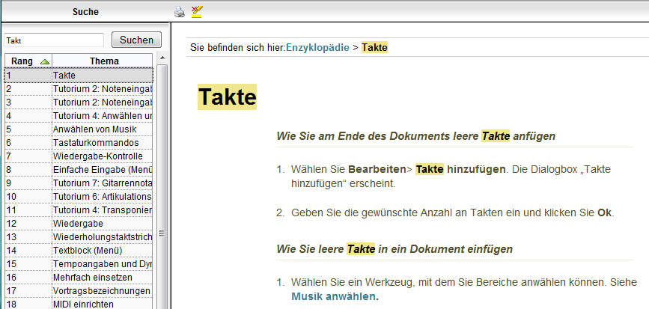The height and width of the screenshot is (309, 649).
Task: Click the Suche panel header
Action: point(85,11)
